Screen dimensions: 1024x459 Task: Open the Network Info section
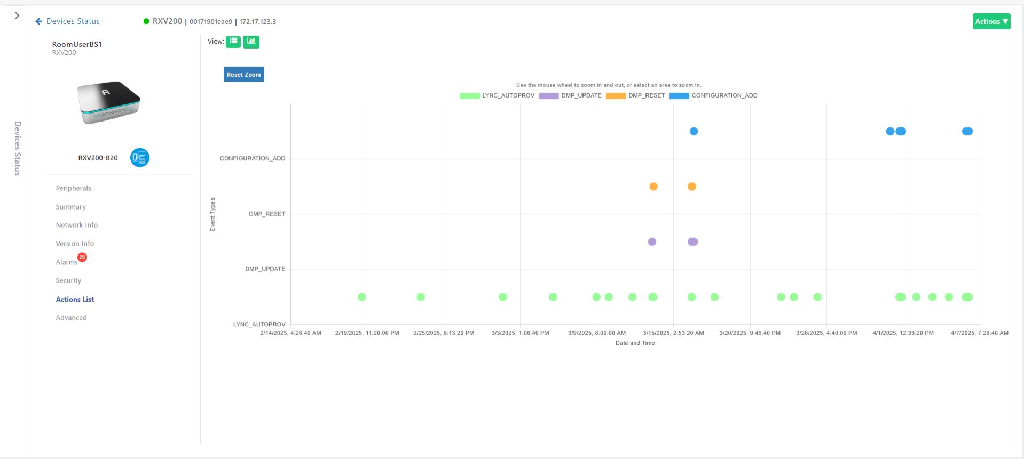coord(77,225)
